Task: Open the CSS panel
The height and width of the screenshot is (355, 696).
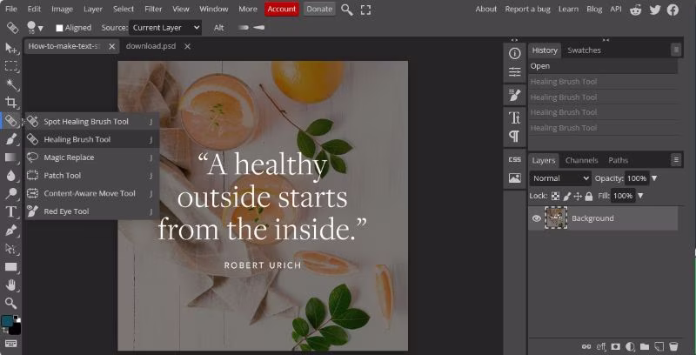Action: [x=514, y=159]
